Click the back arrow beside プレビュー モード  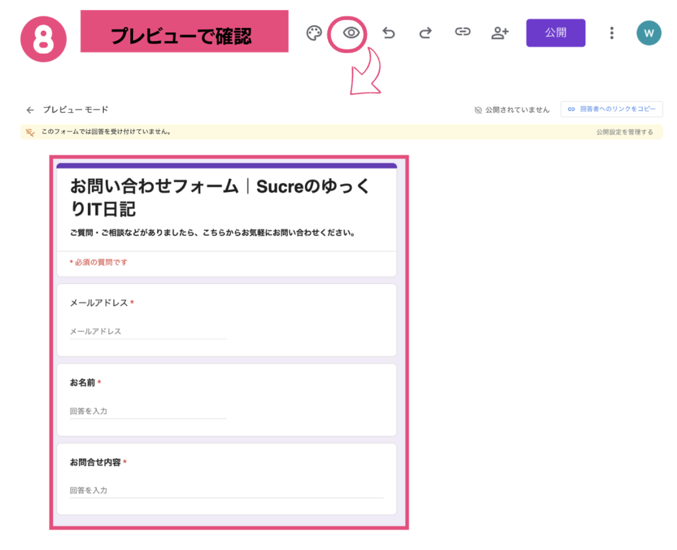click(x=30, y=110)
